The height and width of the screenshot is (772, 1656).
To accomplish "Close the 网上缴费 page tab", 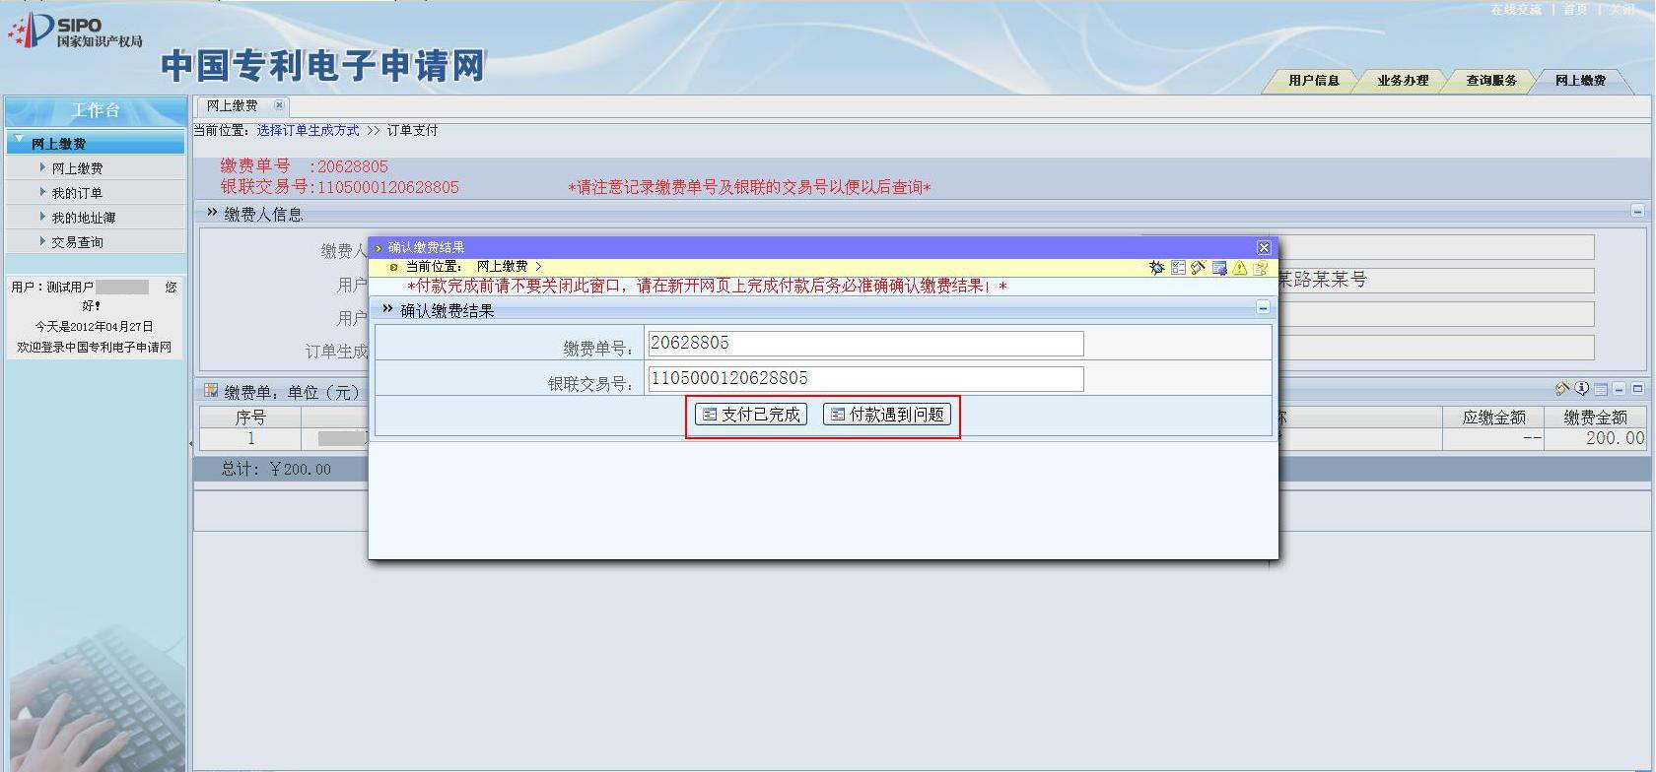I will [x=279, y=105].
